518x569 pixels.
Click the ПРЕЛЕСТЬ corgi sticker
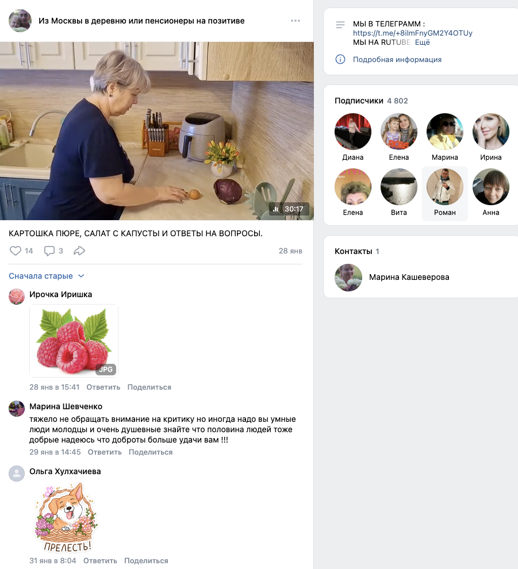(x=66, y=517)
